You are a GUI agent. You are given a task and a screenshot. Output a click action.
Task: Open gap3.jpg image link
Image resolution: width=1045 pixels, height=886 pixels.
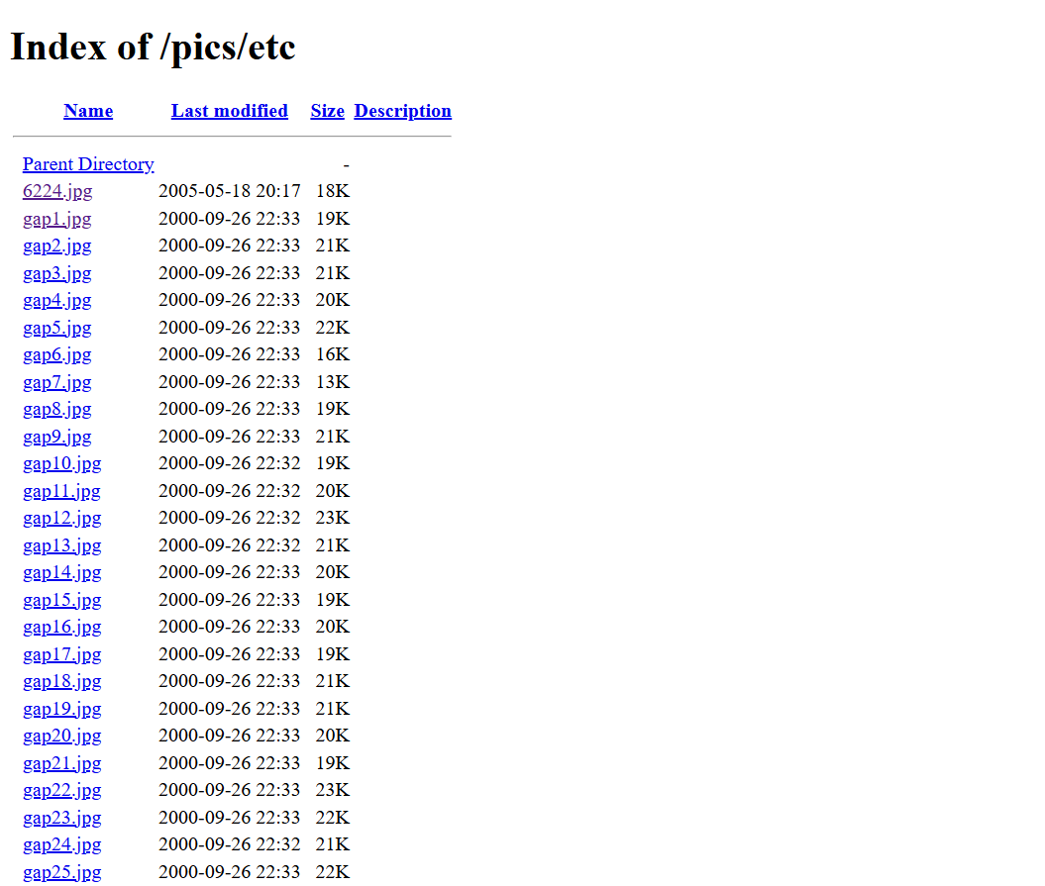[x=57, y=273]
